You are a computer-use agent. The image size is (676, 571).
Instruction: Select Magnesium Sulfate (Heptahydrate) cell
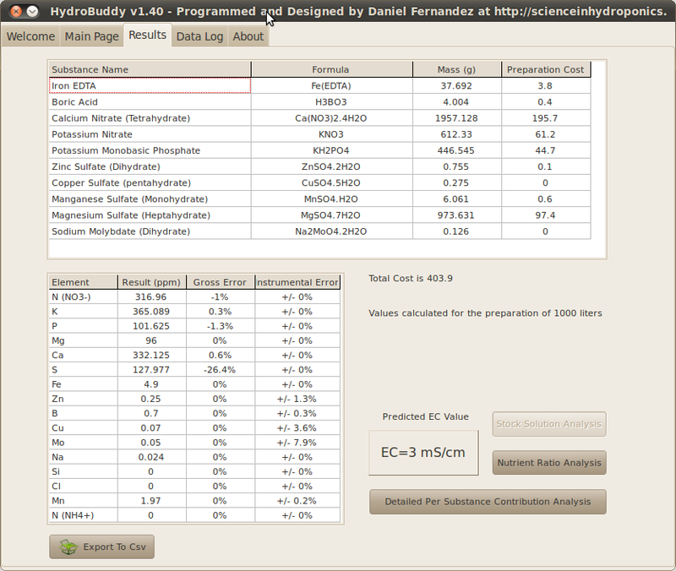click(150, 215)
